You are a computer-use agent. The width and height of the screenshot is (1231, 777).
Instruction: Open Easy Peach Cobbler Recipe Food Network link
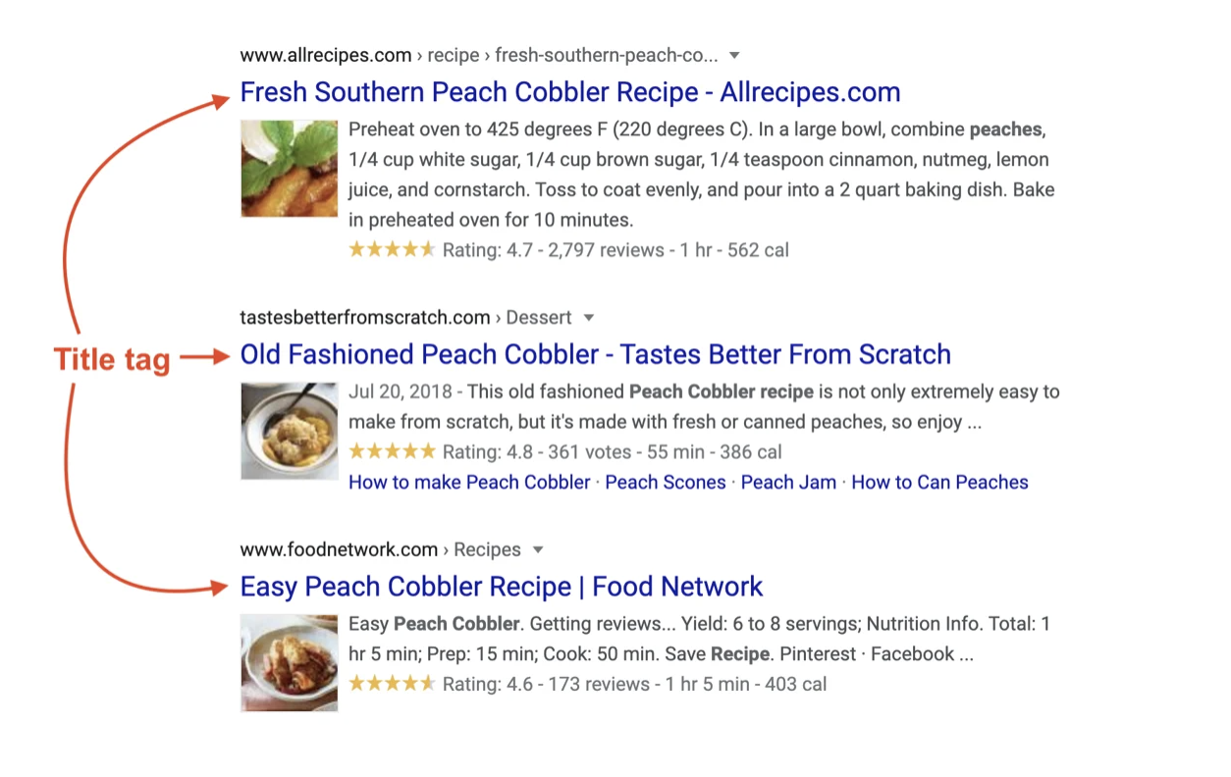pyautogui.click(x=501, y=587)
